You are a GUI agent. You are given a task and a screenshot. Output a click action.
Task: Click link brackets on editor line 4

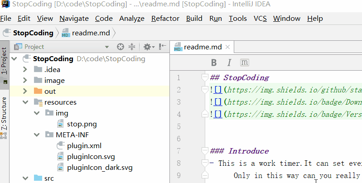(x=218, y=114)
